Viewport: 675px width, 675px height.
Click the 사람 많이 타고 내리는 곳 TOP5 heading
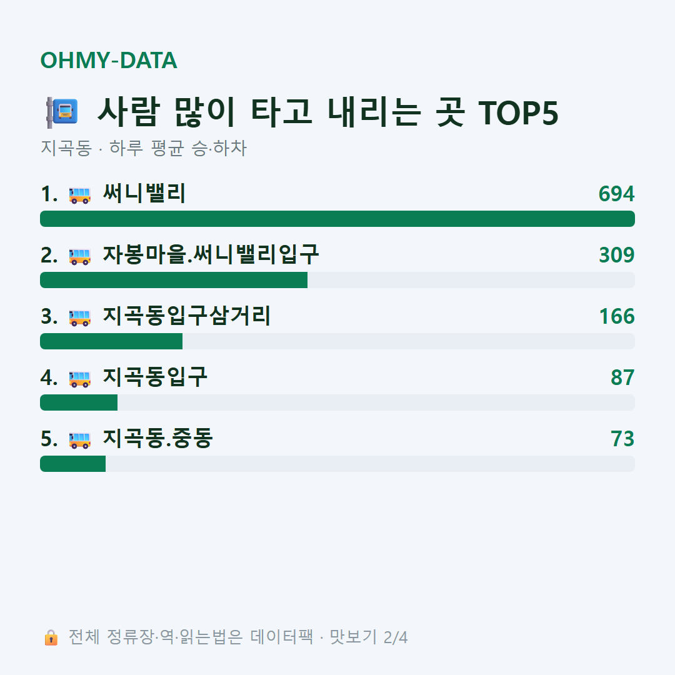[328, 112]
